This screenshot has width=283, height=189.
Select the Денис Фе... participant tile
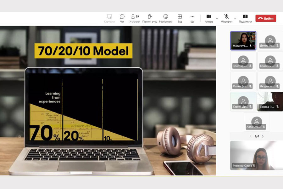tap(270, 41)
